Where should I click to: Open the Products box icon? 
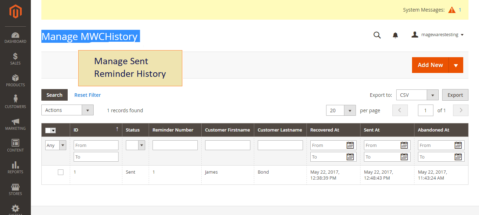click(15, 78)
